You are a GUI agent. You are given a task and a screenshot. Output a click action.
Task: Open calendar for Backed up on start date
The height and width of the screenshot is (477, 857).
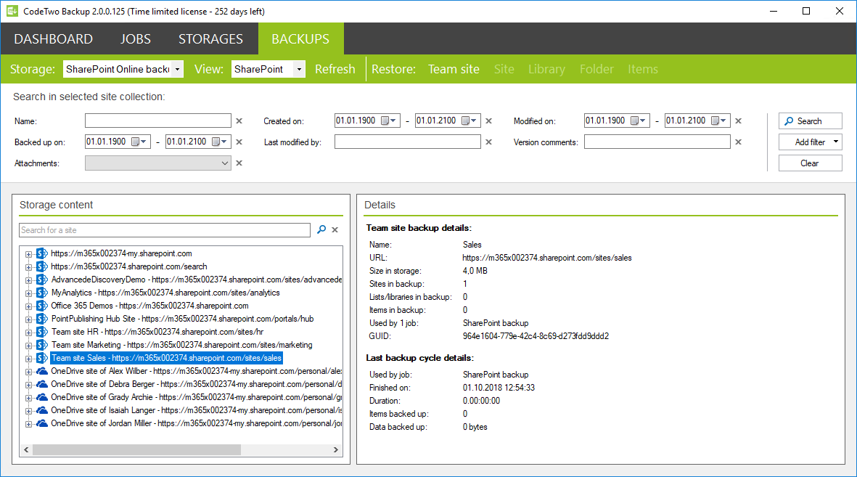(x=139, y=142)
